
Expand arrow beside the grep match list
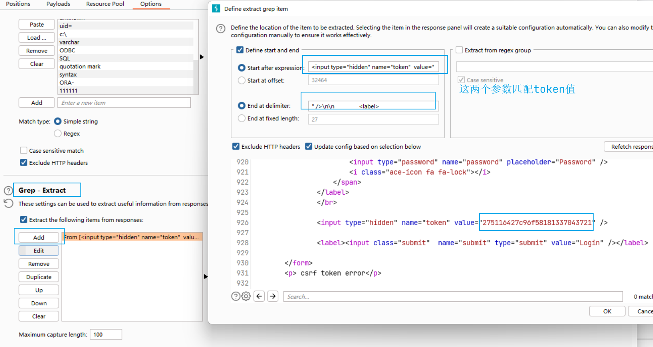pyautogui.click(x=202, y=57)
